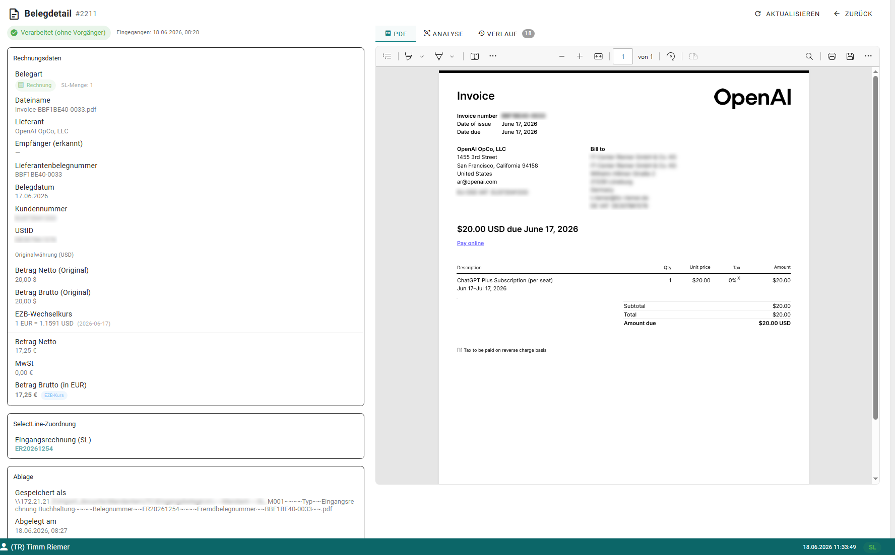Click the Eingegangen: 18.06.2026, 08:20 text
The height and width of the screenshot is (555, 895).
pos(158,32)
